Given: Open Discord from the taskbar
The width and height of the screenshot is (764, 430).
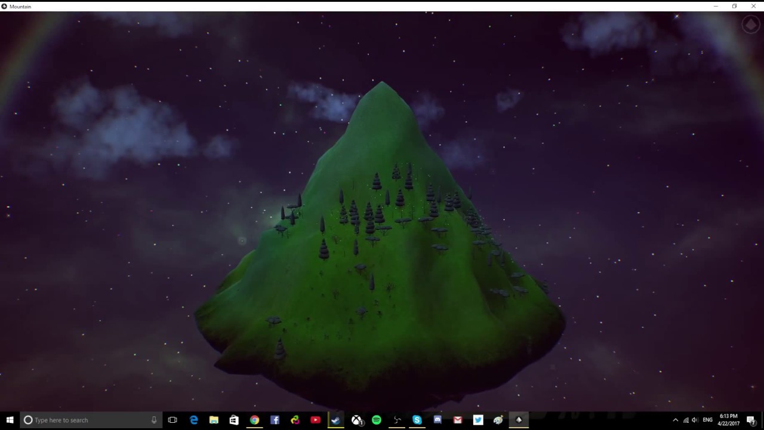Looking at the screenshot, I should point(438,420).
